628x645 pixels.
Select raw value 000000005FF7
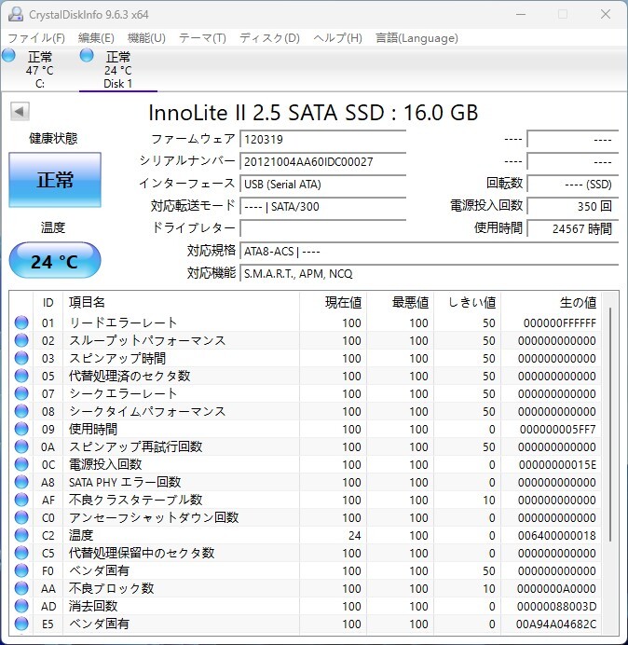tap(558, 429)
